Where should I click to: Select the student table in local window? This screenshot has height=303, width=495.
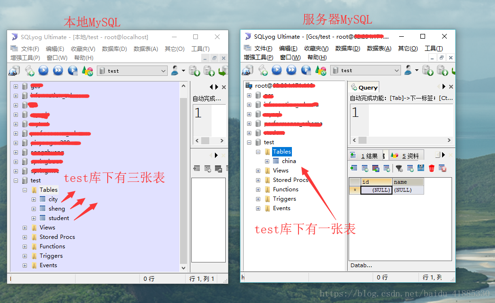point(59,218)
